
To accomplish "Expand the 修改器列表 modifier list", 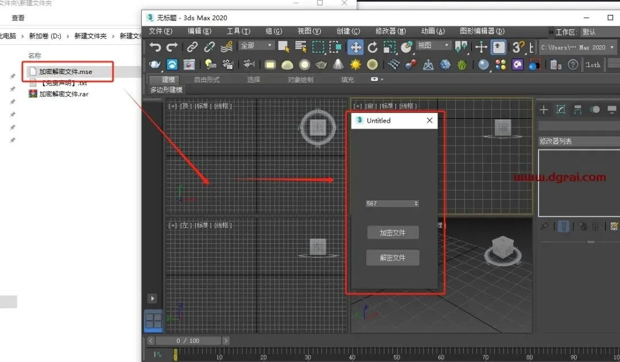I will [x=579, y=141].
